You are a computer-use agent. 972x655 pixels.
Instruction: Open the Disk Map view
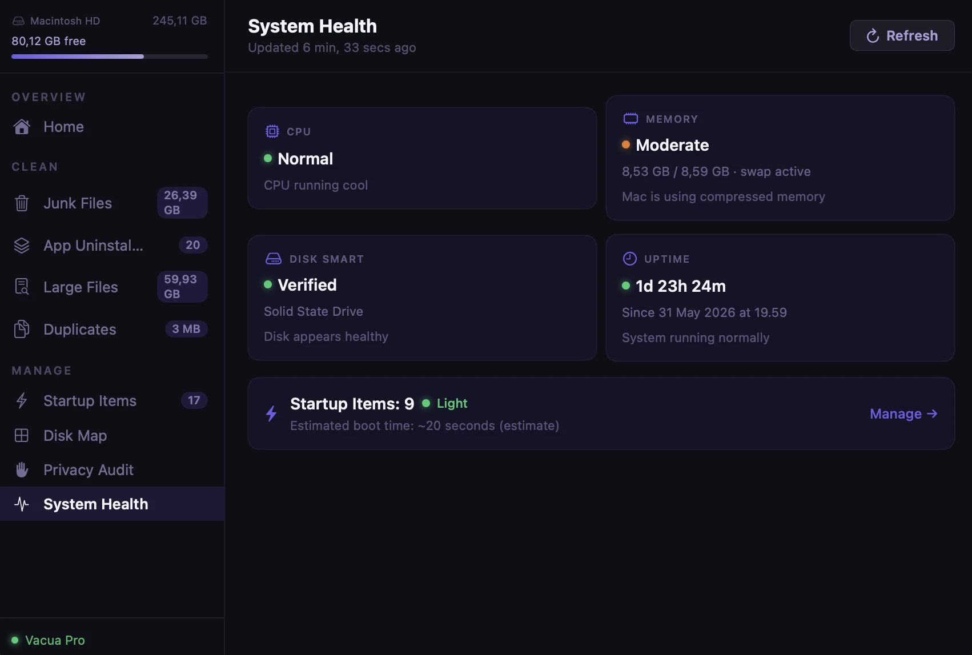tap(112, 435)
